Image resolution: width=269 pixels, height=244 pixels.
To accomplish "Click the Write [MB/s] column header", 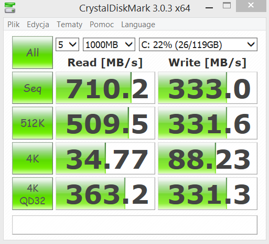I will pos(208,63).
